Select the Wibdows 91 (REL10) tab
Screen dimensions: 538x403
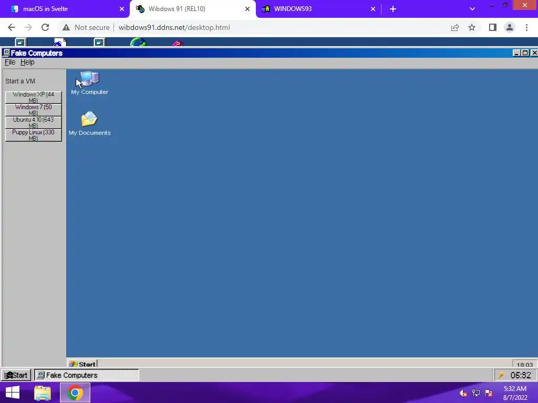tap(193, 9)
